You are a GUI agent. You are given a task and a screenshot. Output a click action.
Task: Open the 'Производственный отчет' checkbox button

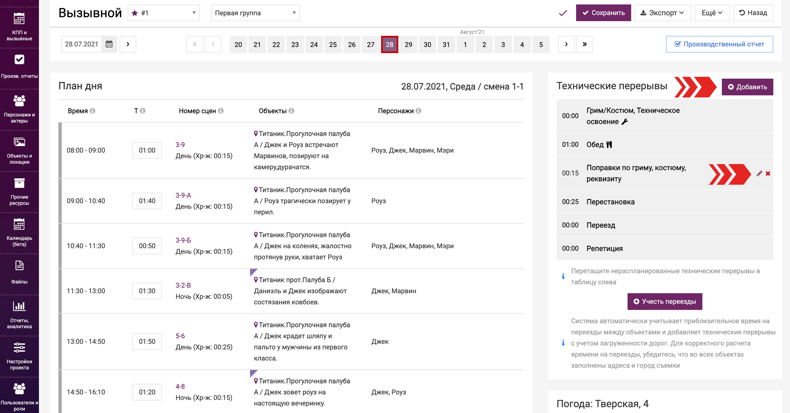(x=719, y=44)
